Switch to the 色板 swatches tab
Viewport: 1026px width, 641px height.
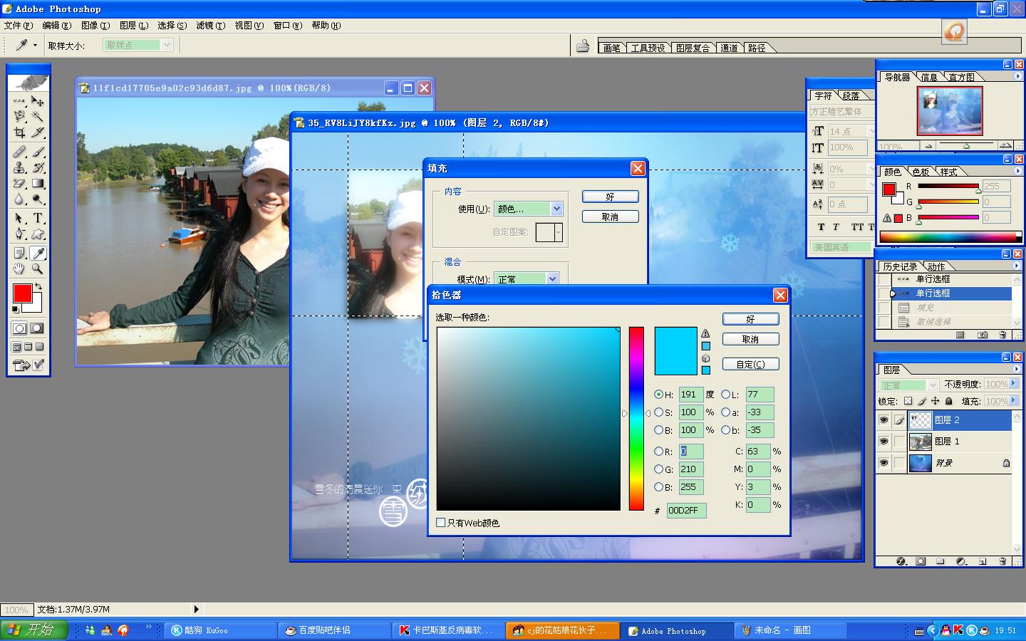pyautogui.click(x=921, y=172)
